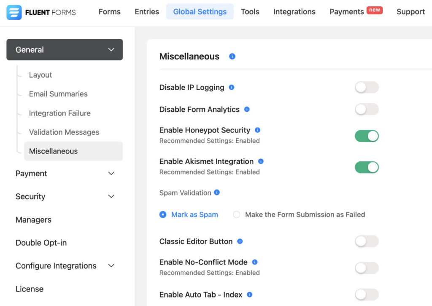Switch to the Tools tab
This screenshot has width=432, height=306.
(x=250, y=12)
